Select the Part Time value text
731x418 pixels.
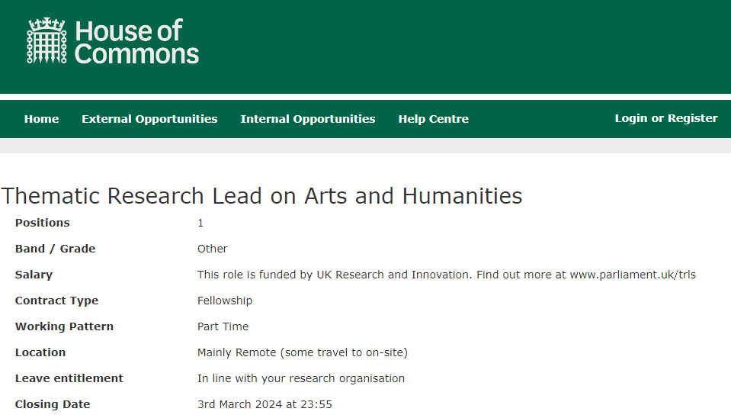point(223,326)
